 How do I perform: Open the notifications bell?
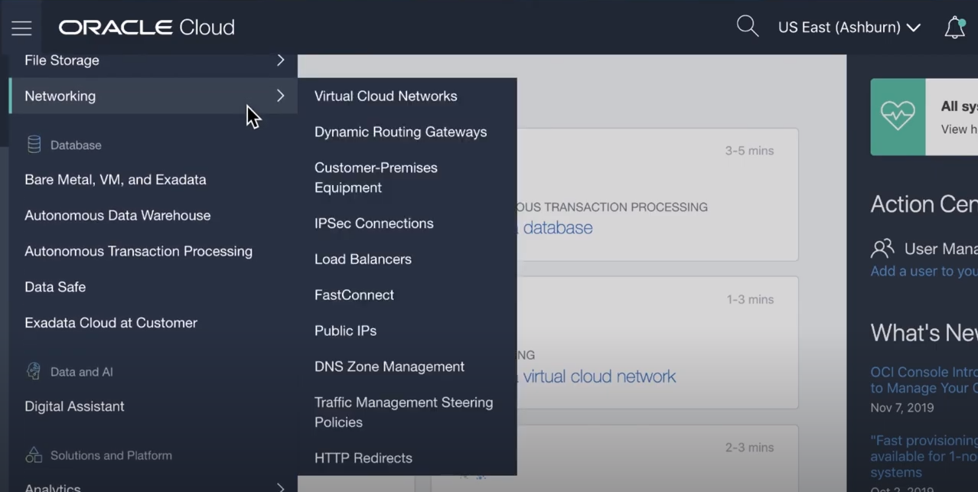coord(954,27)
